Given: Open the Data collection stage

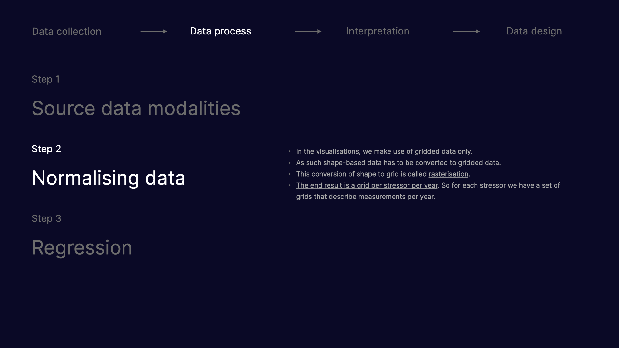Looking at the screenshot, I should 66,31.
